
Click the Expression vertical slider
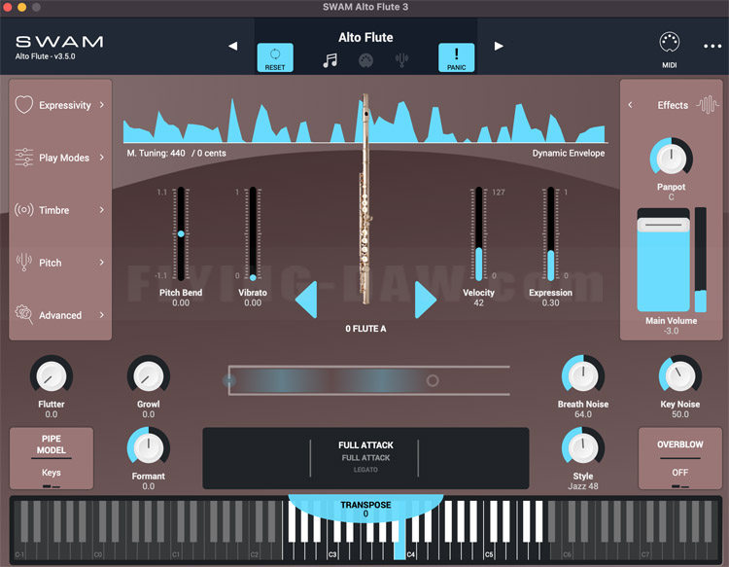[x=550, y=233]
